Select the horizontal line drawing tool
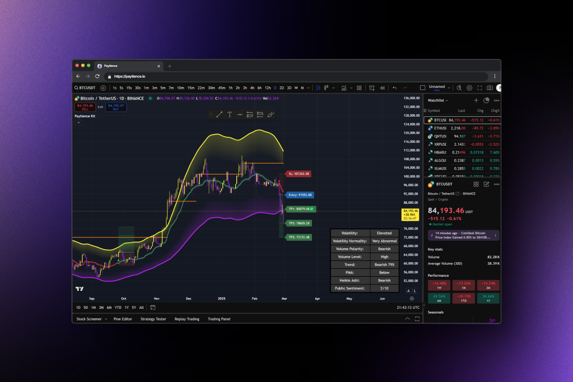 point(240,115)
